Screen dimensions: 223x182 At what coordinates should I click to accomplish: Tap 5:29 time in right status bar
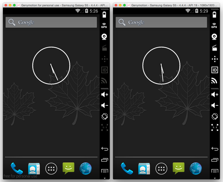(204, 11)
